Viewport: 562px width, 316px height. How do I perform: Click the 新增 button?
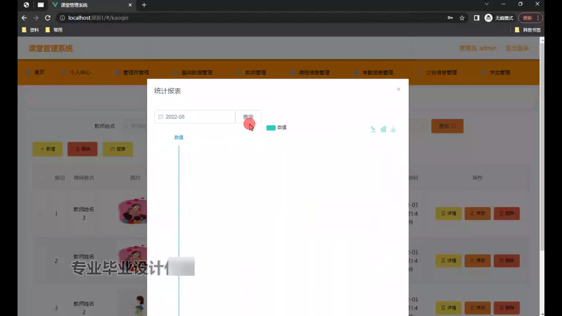coord(47,149)
